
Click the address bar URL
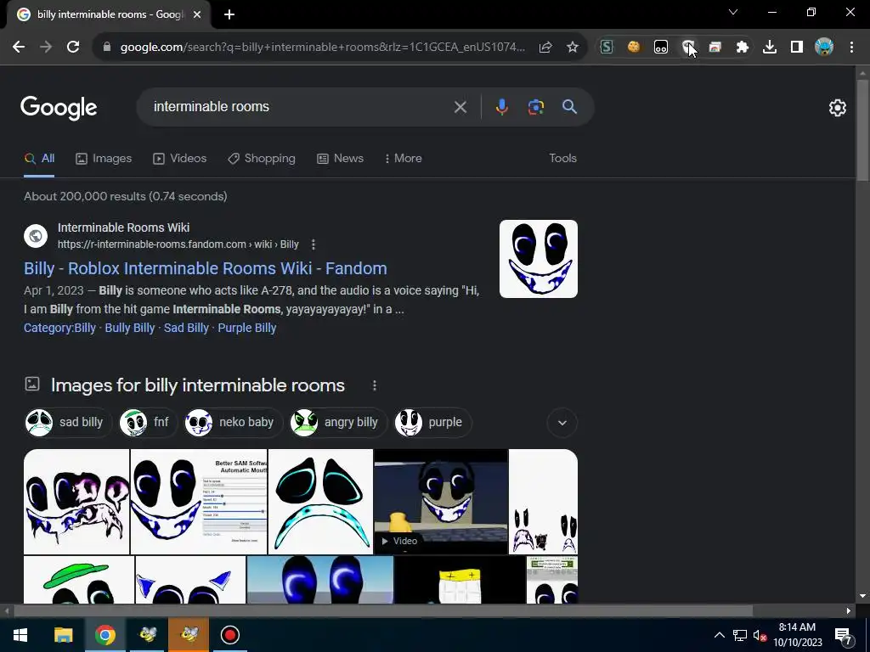point(322,48)
